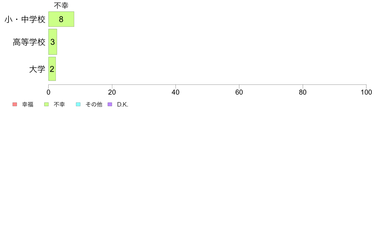Click the 小・中学校 bar showing 8
Image resolution: width=375 pixels, height=232 pixels.
pos(61,19)
